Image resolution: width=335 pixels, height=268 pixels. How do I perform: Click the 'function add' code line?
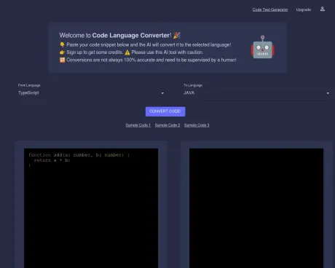click(x=79, y=155)
